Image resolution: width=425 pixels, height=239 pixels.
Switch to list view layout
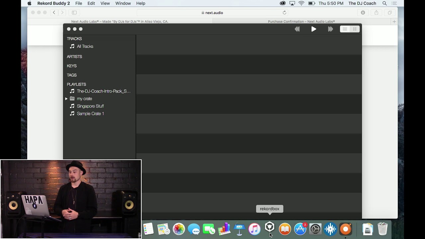coord(345,29)
